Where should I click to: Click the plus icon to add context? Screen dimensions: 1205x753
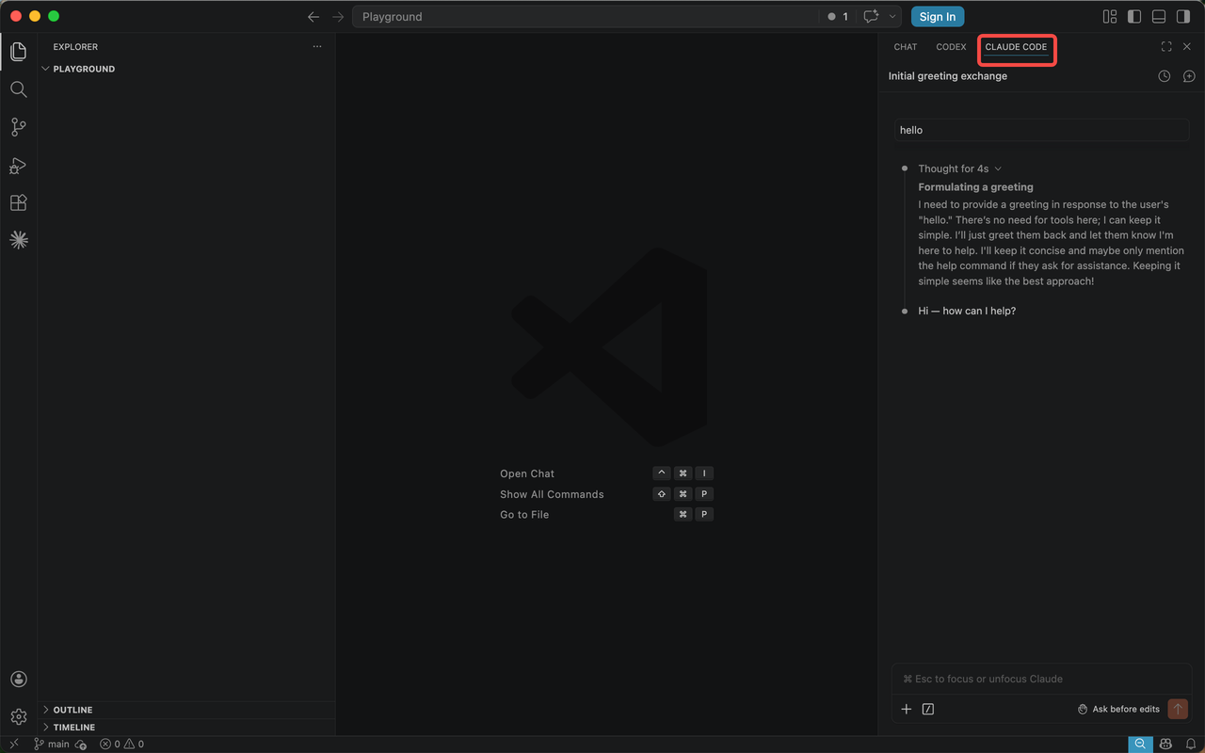pos(907,709)
